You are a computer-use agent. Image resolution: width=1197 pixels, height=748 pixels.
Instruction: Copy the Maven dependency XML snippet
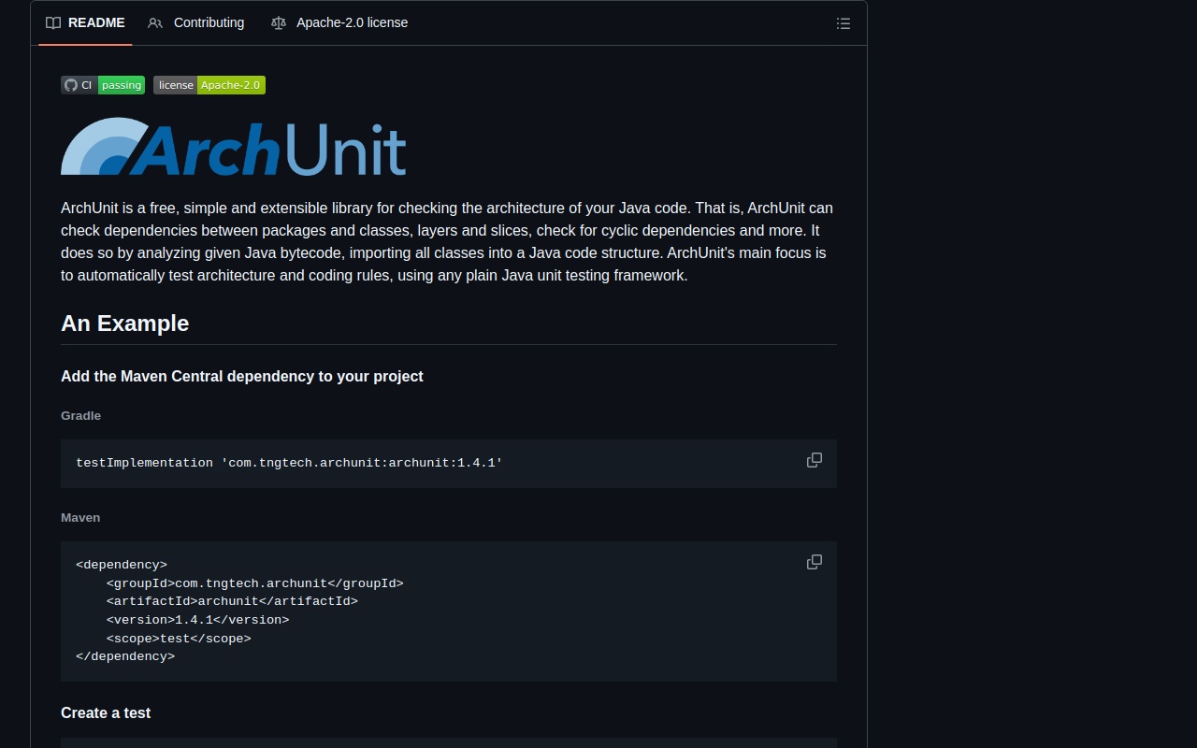pyautogui.click(x=814, y=562)
